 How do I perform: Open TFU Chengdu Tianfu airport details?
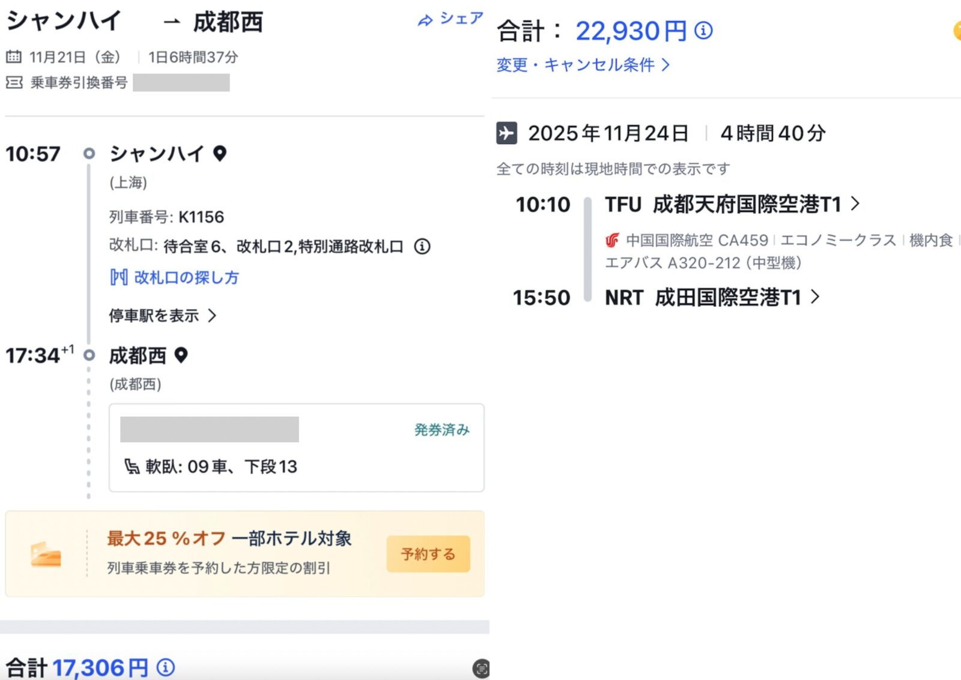click(732, 205)
